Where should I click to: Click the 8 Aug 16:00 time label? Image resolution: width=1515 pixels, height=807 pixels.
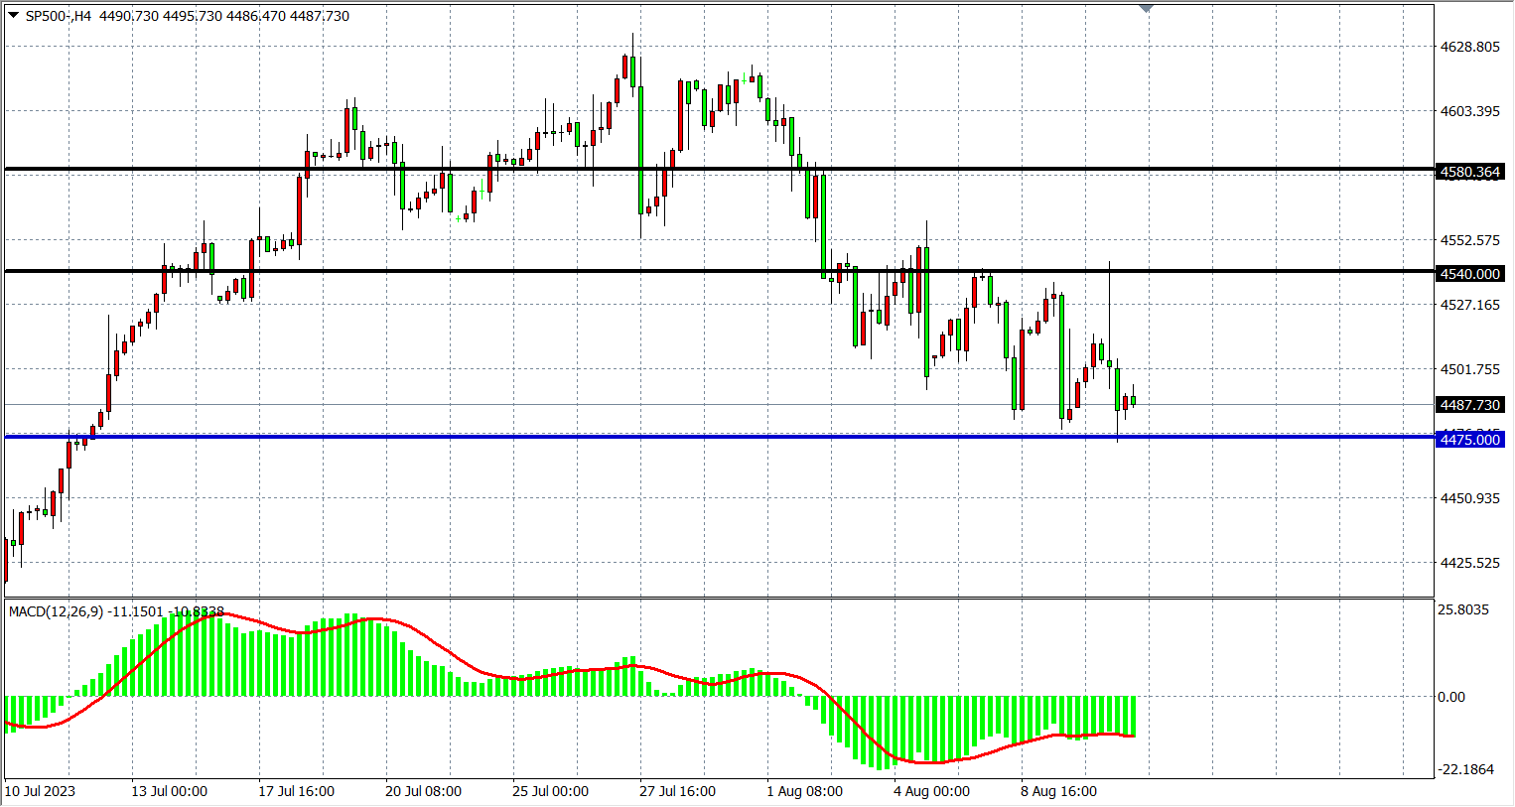pyautogui.click(x=1058, y=791)
